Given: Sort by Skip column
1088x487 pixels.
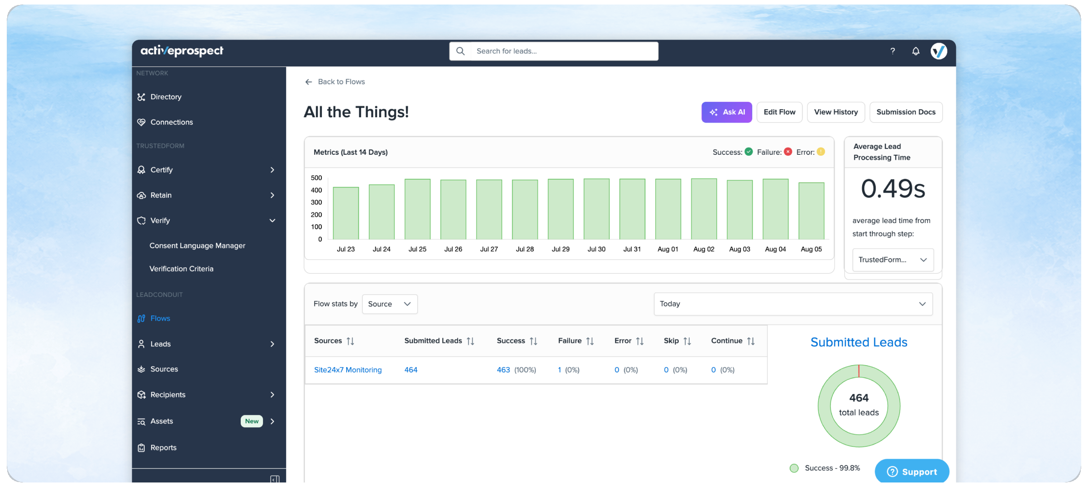Looking at the screenshot, I should [687, 341].
